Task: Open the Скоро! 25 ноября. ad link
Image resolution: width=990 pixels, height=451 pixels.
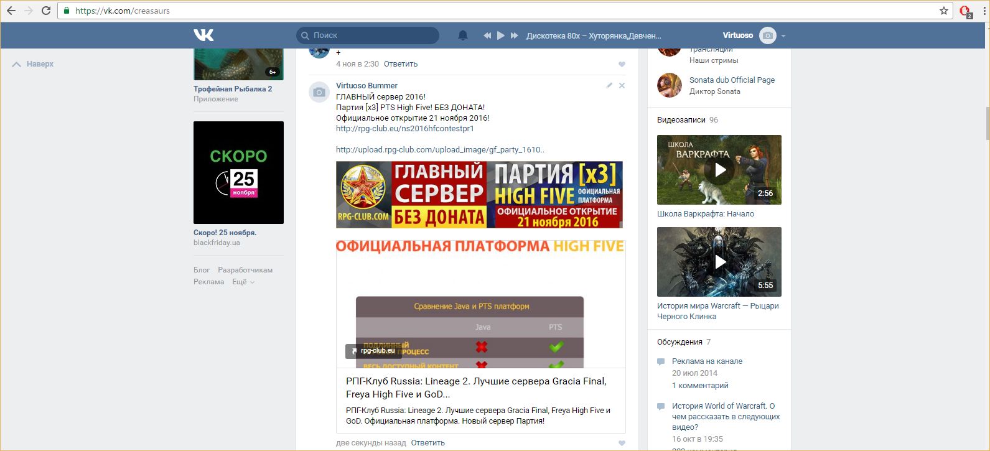Action: point(225,233)
